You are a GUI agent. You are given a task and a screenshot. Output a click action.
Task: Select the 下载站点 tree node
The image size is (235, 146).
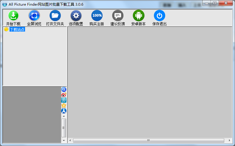point(17,29)
